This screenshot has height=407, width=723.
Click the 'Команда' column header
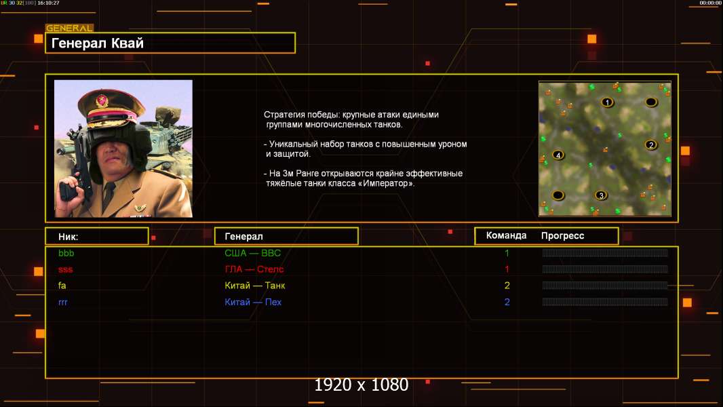[x=506, y=235]
